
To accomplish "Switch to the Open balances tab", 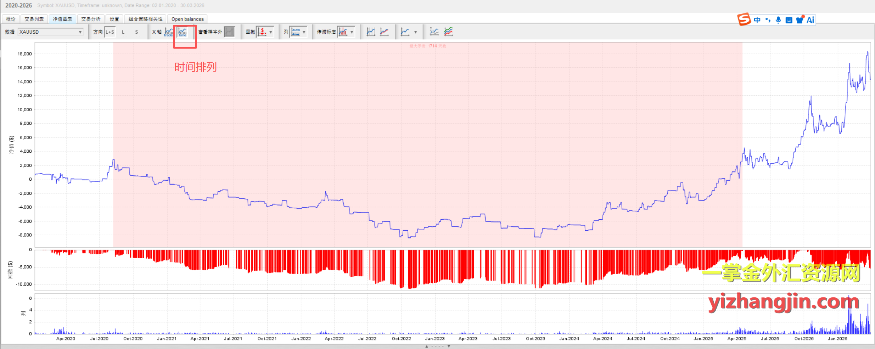I will pyautogui.click(x=187, y=19).
